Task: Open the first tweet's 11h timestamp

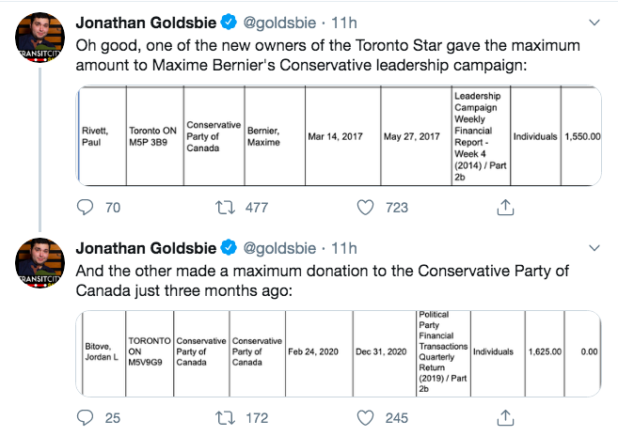Action: click(344, 21)
